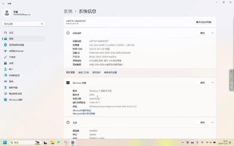Collapse the 支持 section chevron
This screenshot has width=234, height=146.
212,122
